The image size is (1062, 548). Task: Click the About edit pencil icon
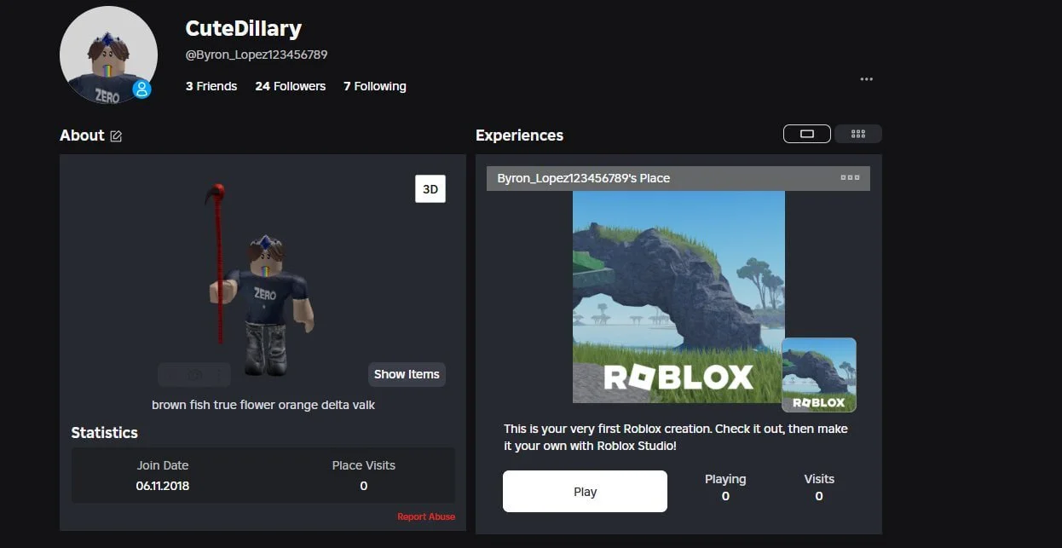[x=116, y=136]
